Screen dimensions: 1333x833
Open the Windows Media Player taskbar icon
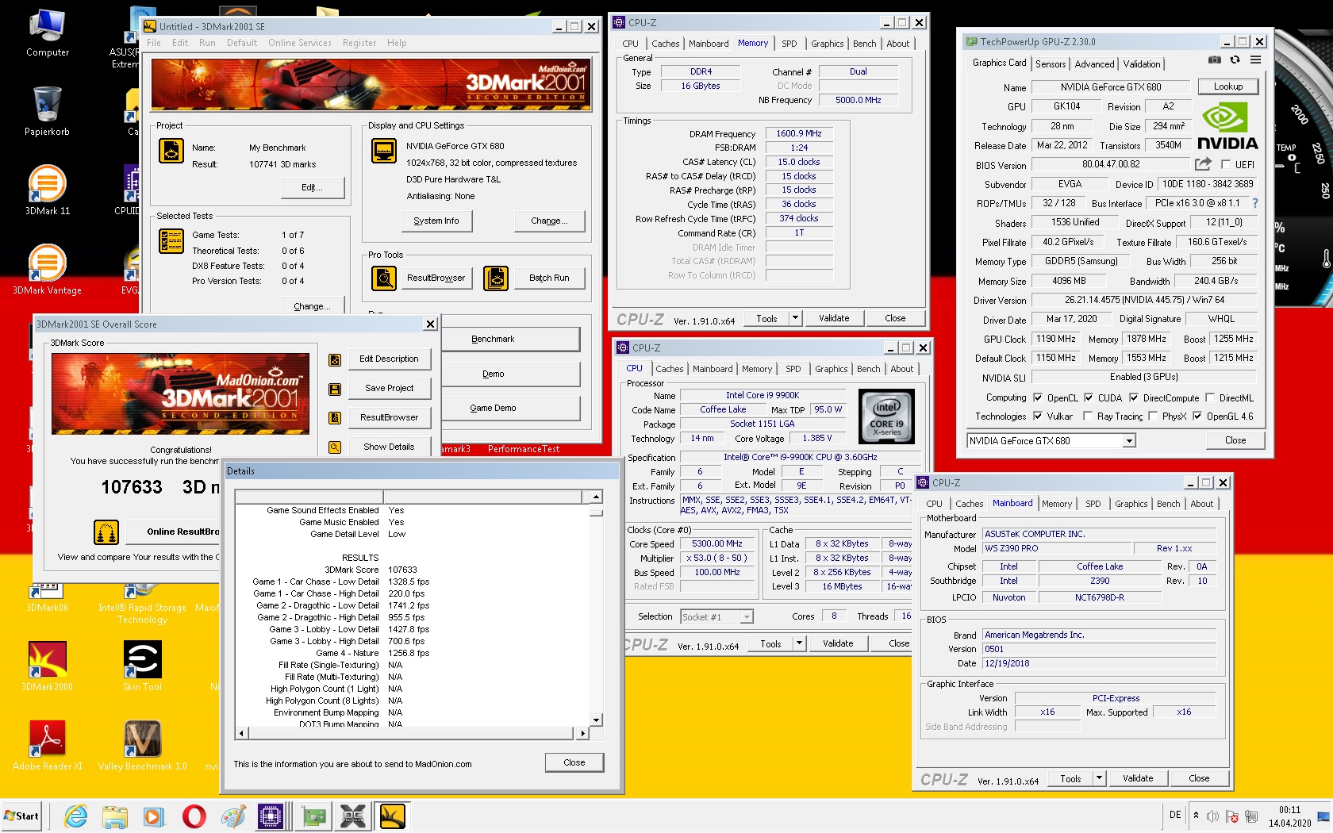click(153, 816)
